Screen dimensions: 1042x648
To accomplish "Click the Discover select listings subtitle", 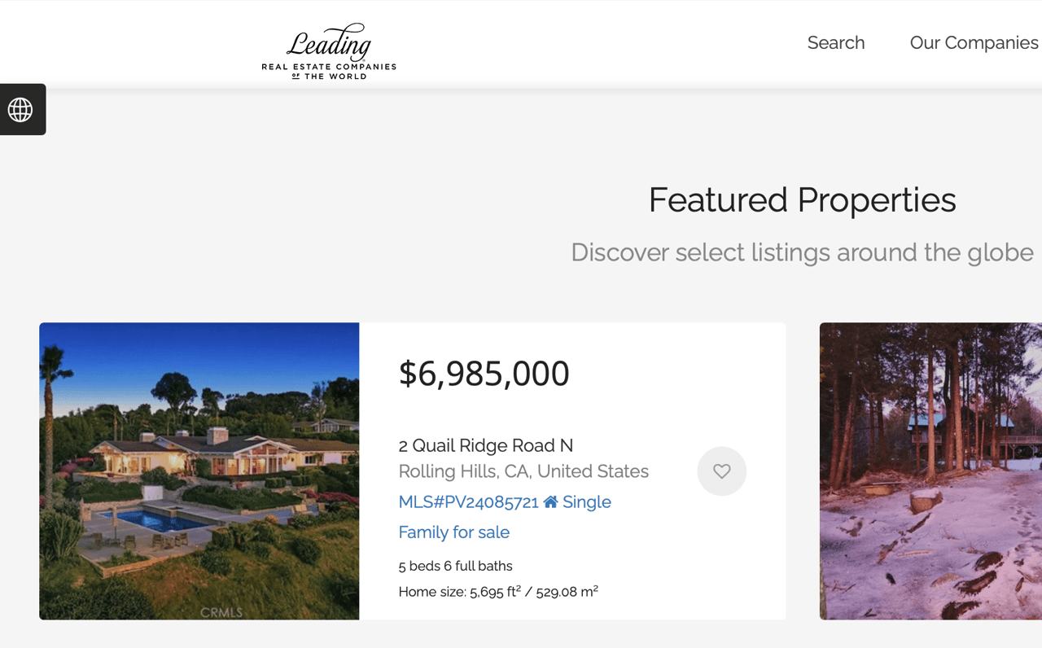I will [803, 252].
